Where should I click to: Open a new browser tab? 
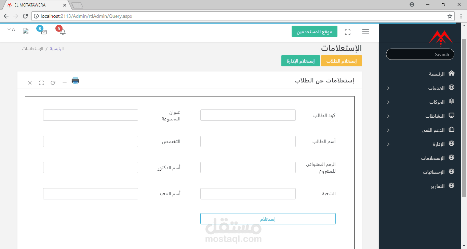77,5
